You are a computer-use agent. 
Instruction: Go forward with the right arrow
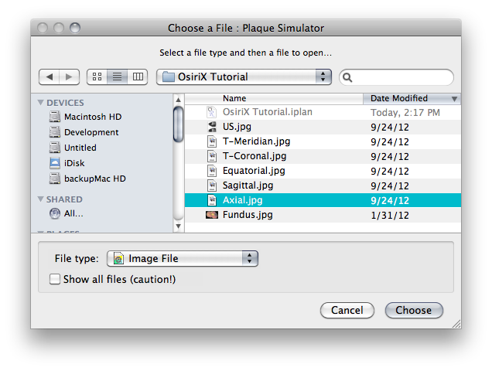point(69,77)
